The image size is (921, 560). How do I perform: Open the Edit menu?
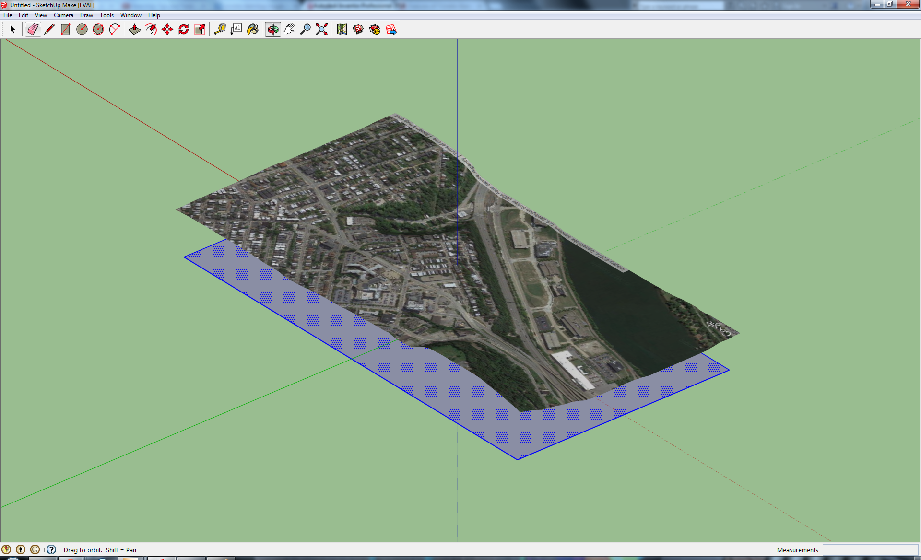point(23,15)
